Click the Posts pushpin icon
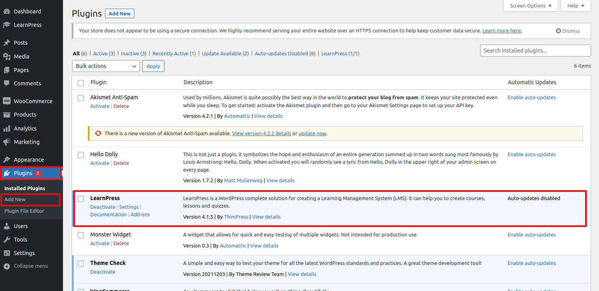This screenshot has height=291, width=599. 7,43
